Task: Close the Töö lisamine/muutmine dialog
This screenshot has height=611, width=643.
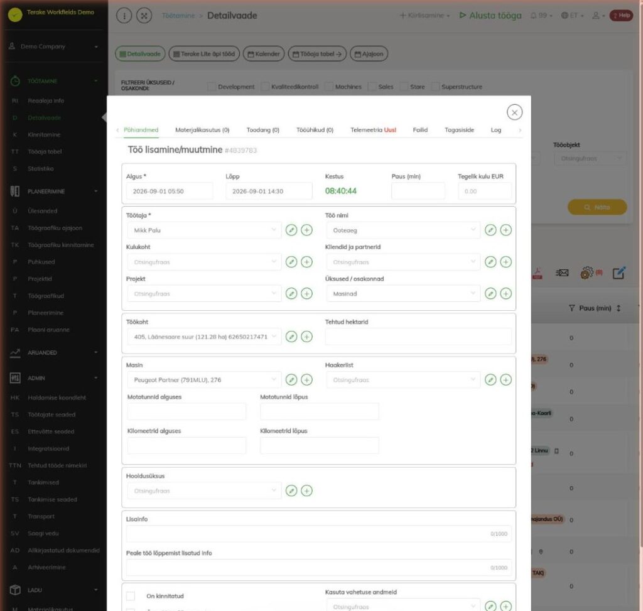Action: click(514, 112)
